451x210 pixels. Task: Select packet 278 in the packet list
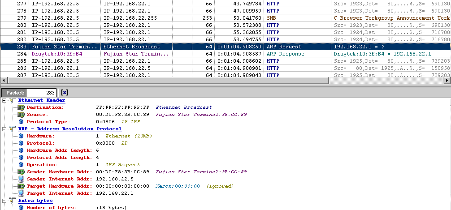[225, 11]
